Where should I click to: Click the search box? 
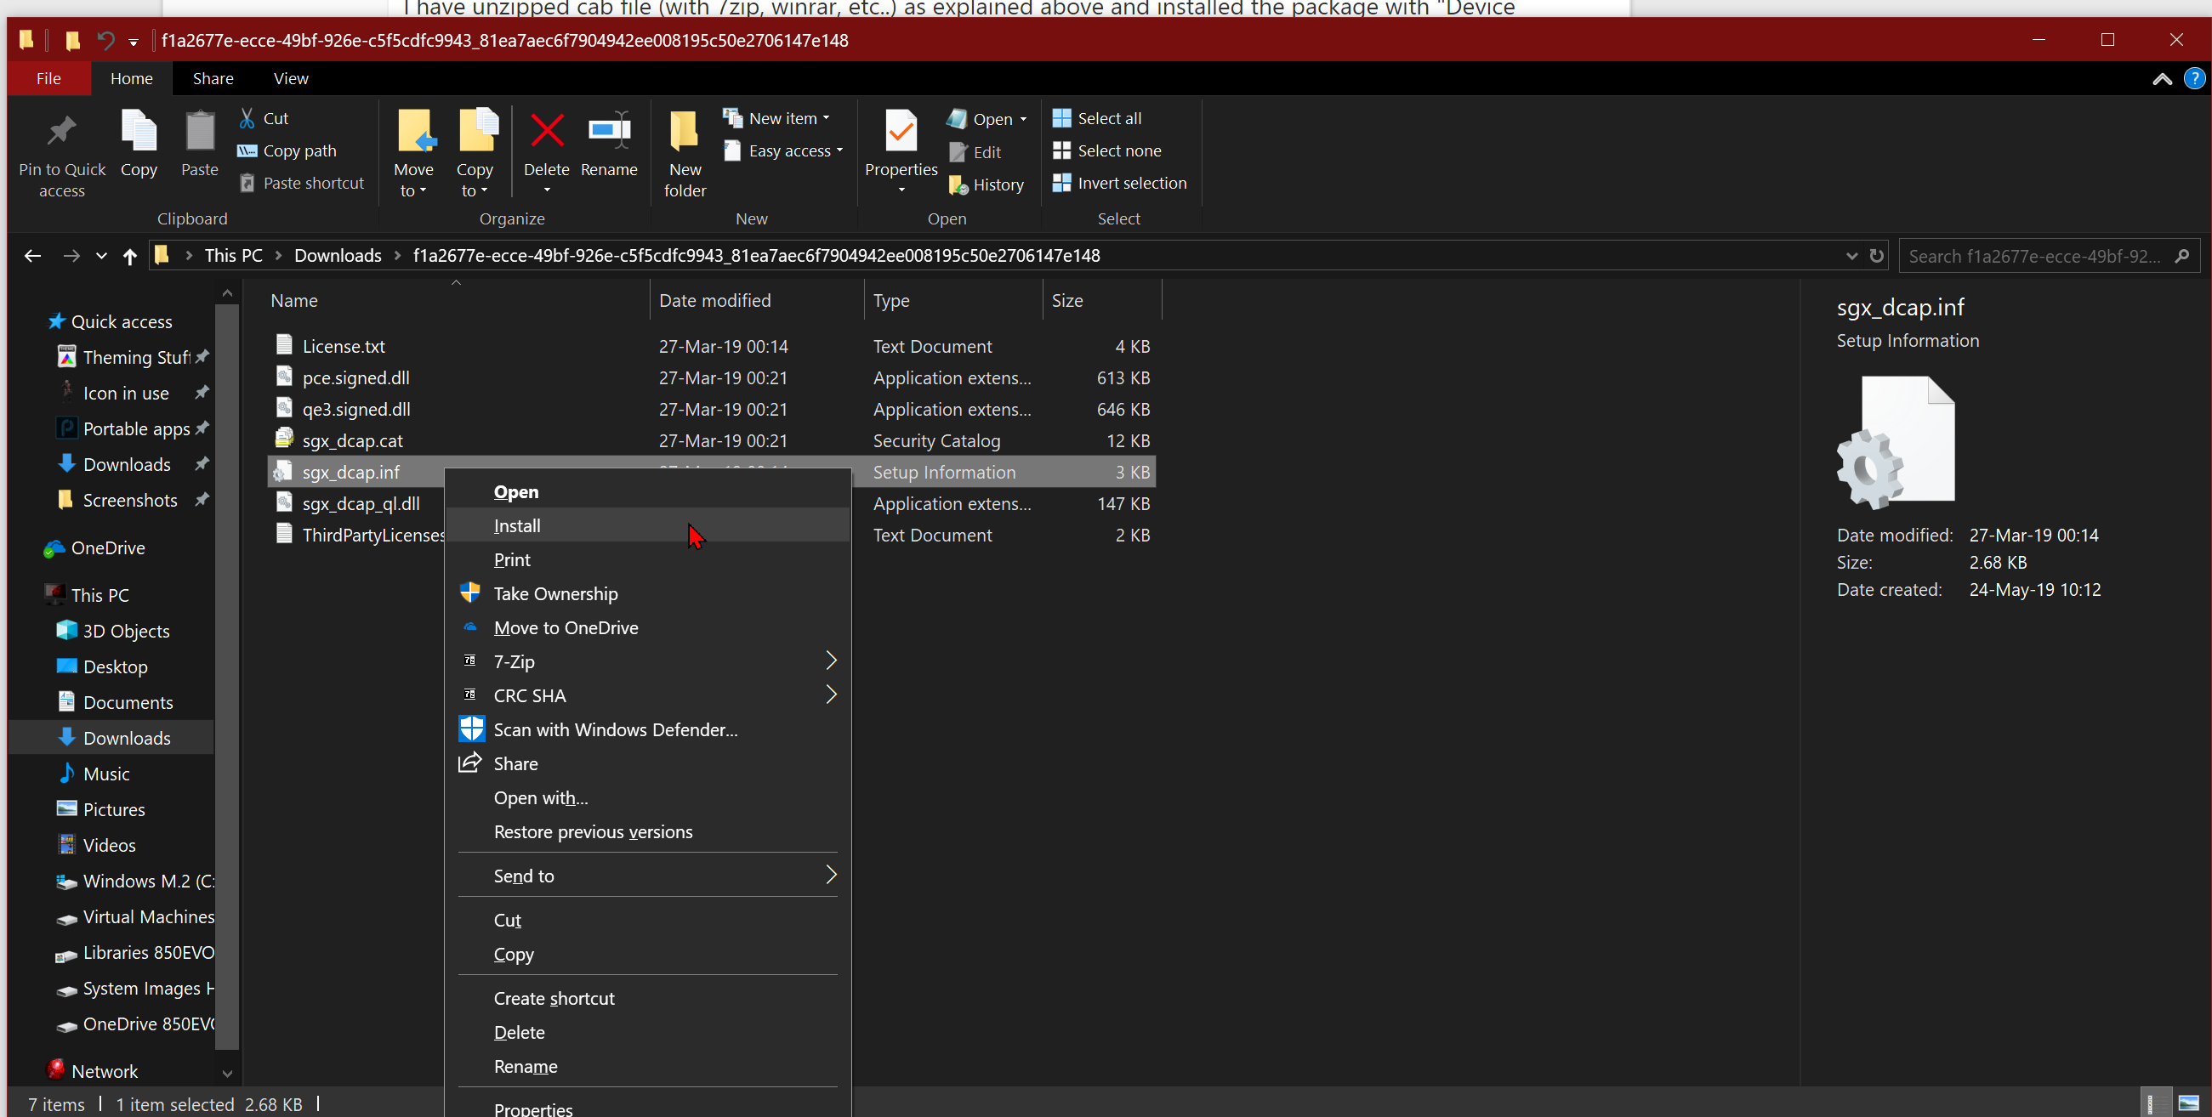2048,256
